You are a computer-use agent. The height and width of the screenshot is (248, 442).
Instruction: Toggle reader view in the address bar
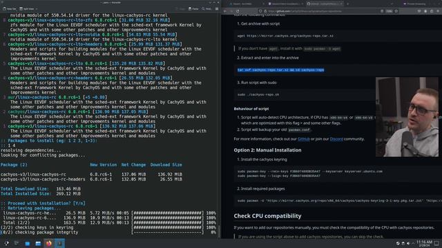(x=382, y=11)
